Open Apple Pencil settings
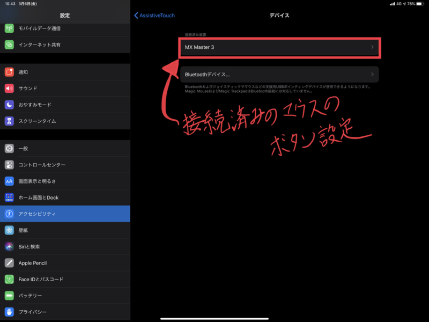Viewport: 429px width, 322px height. 65,263
